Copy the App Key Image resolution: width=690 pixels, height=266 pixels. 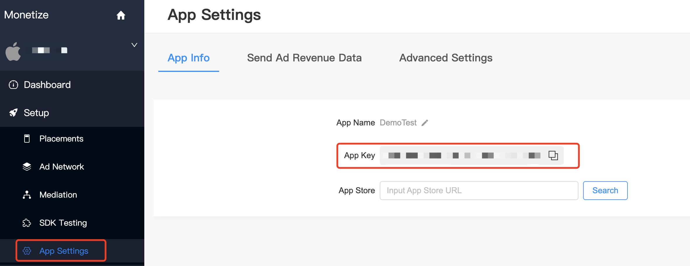click(553, 156)
